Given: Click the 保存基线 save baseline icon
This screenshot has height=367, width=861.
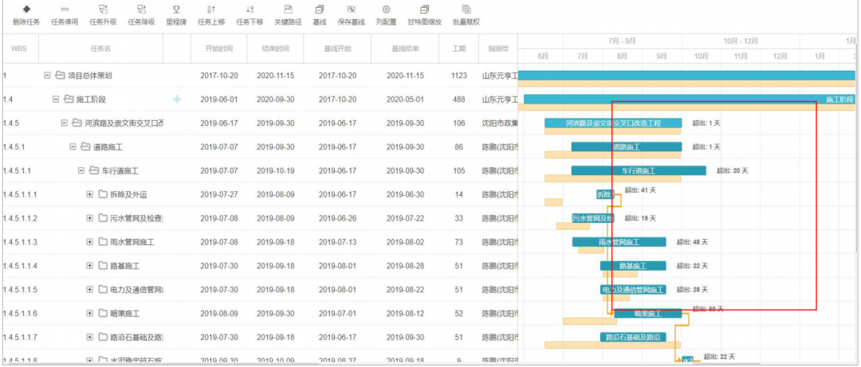Looking at the screenshot, I should (x=352, y=9).
